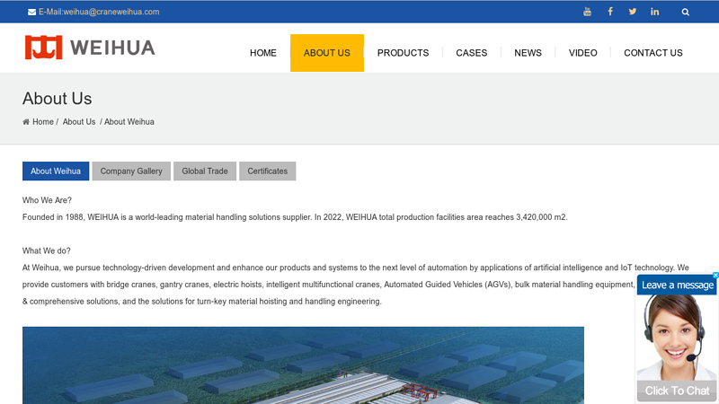Click the About Us breadcrumb link
The image size is (719, 404).
point(79,122)
